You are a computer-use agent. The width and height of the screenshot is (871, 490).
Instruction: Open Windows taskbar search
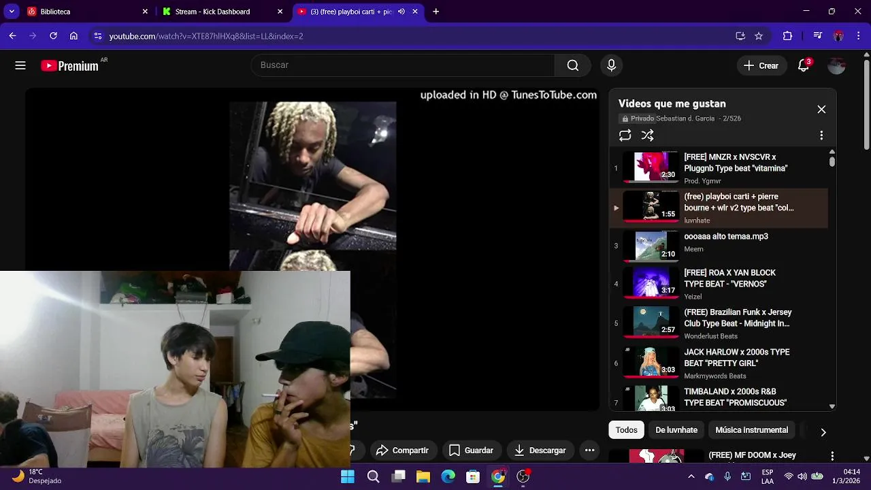pyautogui.click(x=373, y=476)
